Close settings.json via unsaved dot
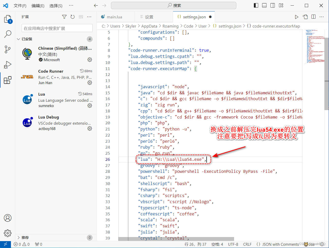 pos(210,17)
